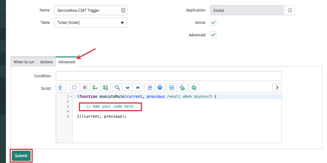Open the script debugger bug icon
The height and width of the screenshot is (163, 327).
[x=194, y=87]
